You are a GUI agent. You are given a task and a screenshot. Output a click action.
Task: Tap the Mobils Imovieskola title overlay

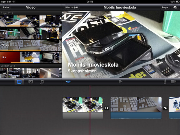pyautogui.click(x=93, y=65)
